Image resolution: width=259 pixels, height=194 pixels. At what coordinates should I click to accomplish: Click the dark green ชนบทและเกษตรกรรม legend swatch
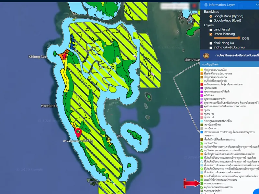coord(201,183)
